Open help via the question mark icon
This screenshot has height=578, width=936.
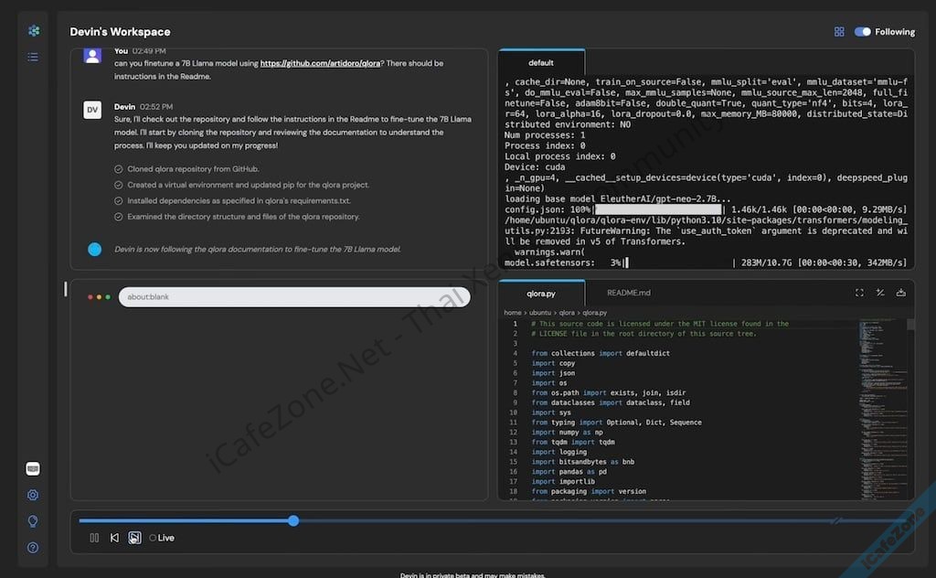coord(33,548)
